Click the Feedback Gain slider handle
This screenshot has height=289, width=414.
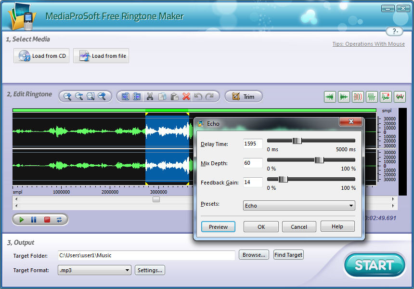pos(283,179)
